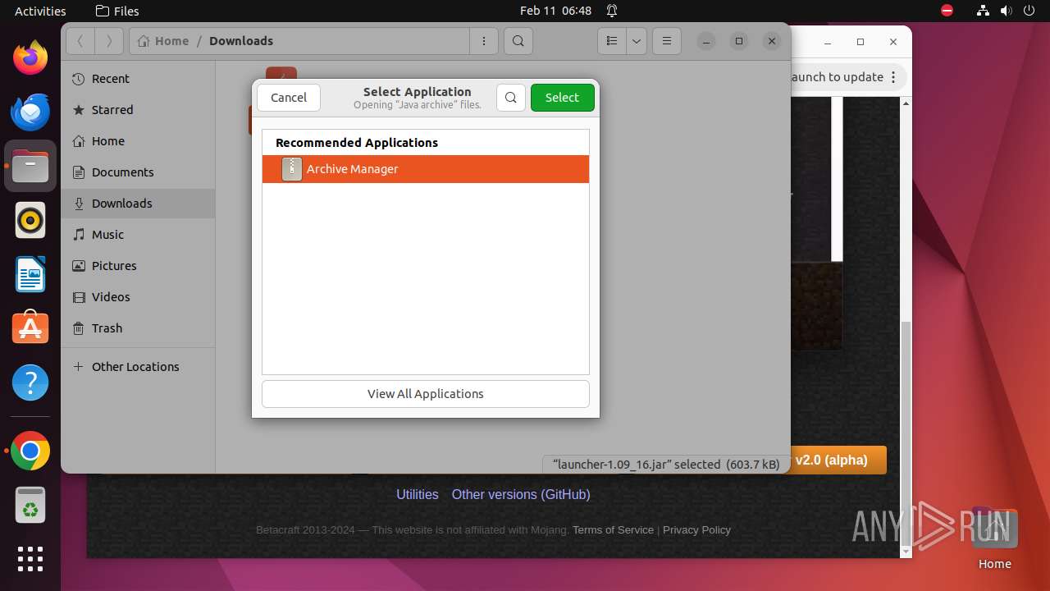Click Activities in top bar
Image resolution: width=1050 pixels, height=591 pixels.
pos(40,11)
